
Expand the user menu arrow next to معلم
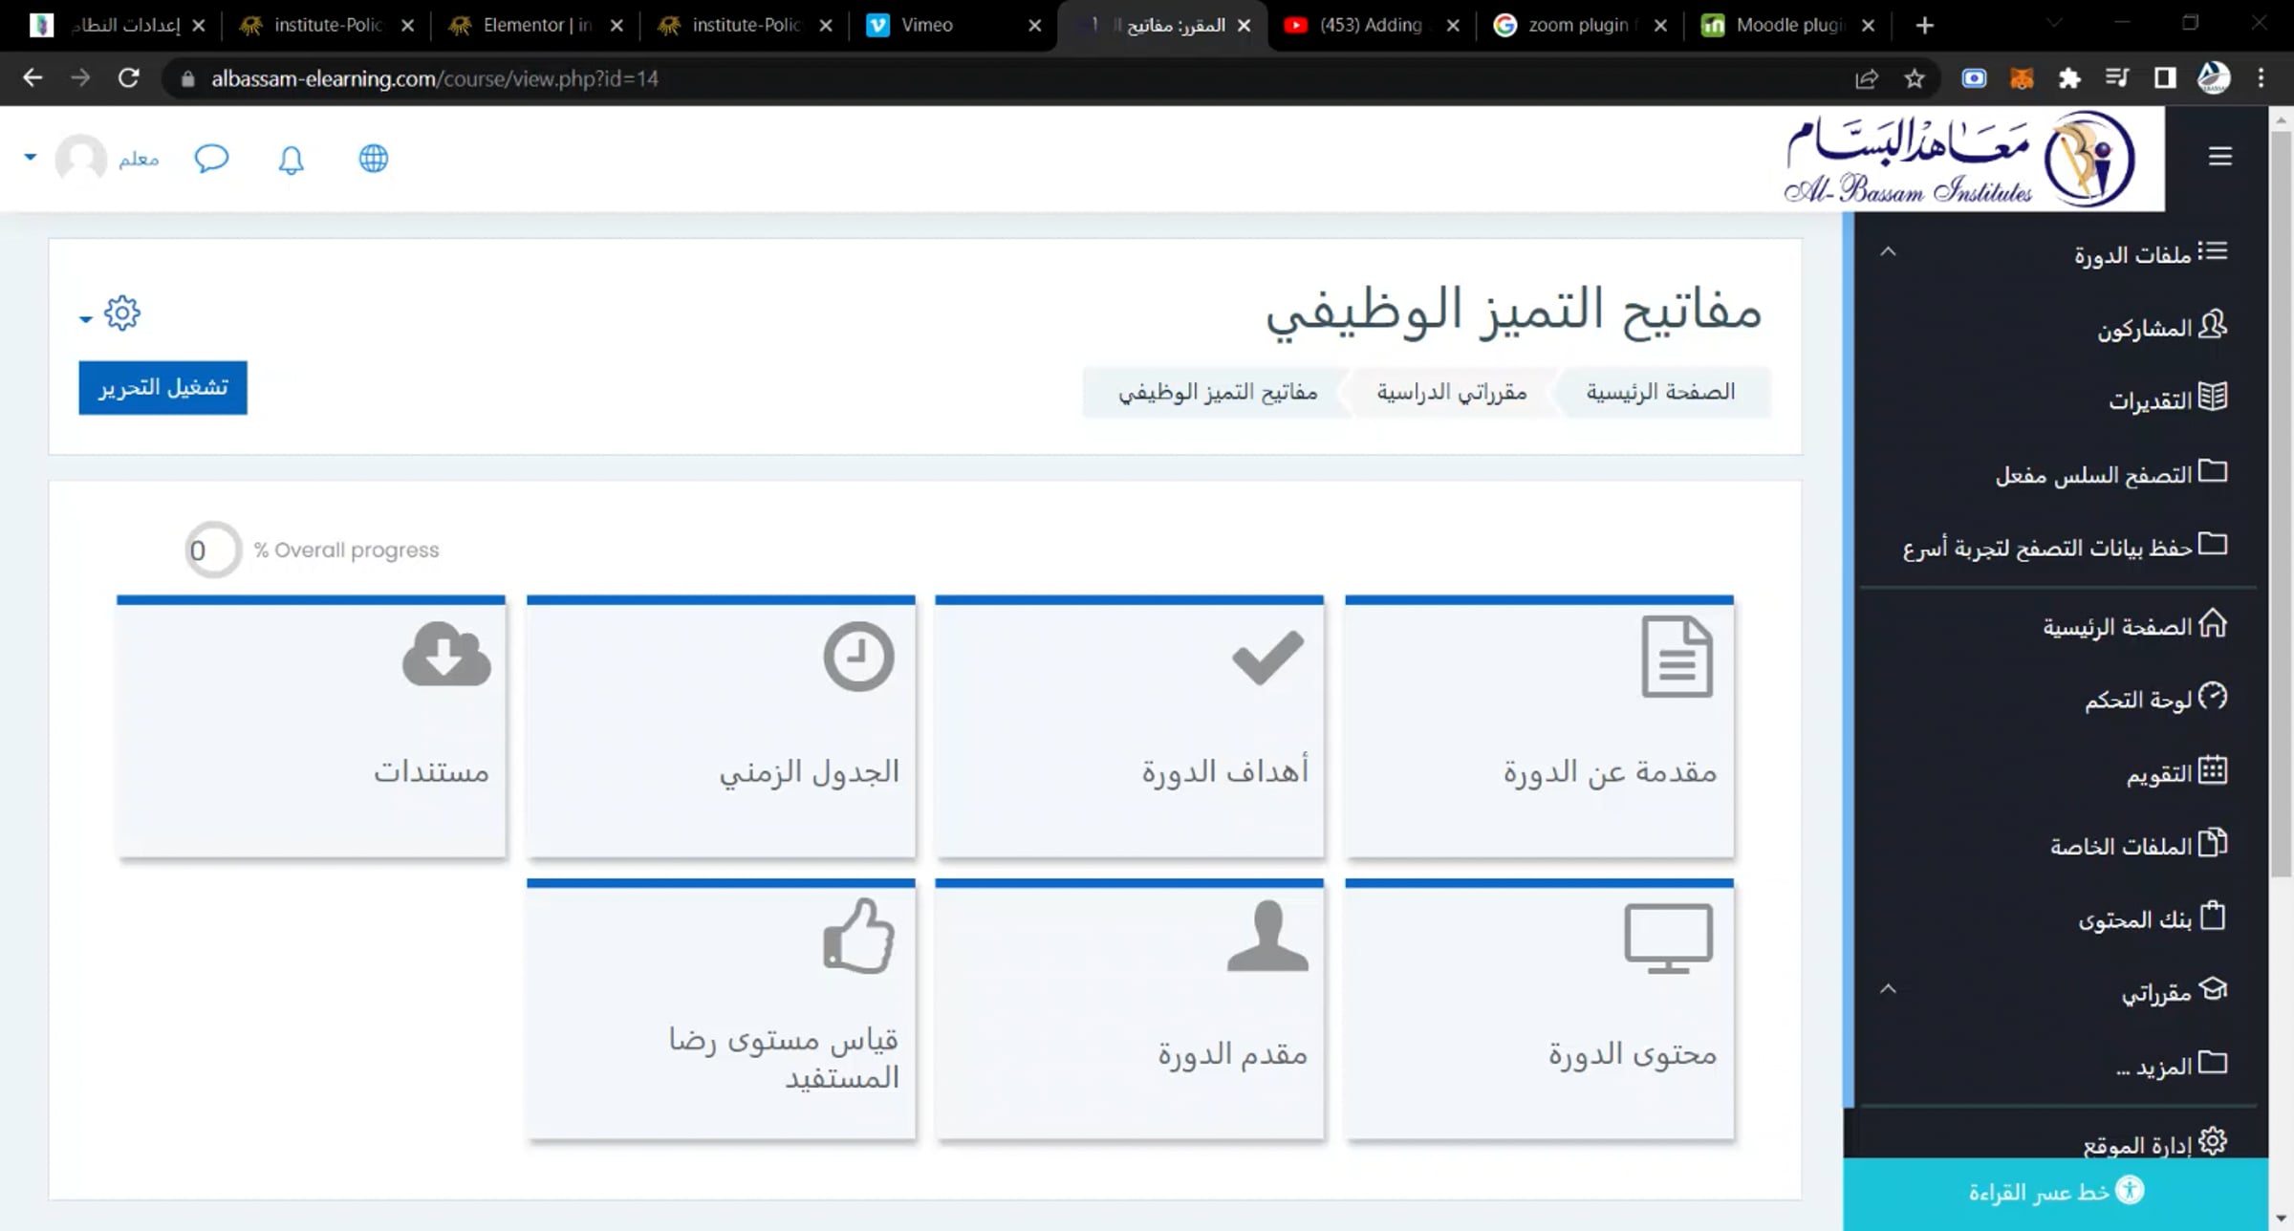pyautogui.click(x=31, y=157)
